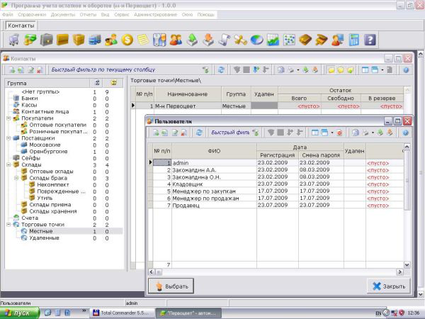Select the Оренбургские group in tree
The width and height of the screenshot is (425, 319).
pyautogui.click(x=48, y=152)
